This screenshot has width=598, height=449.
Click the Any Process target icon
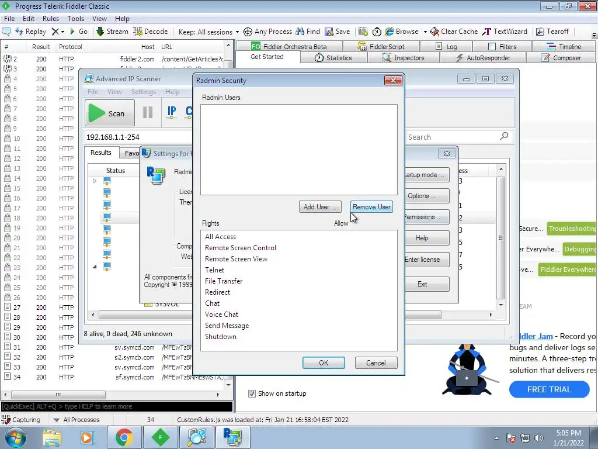coord(248,32)
